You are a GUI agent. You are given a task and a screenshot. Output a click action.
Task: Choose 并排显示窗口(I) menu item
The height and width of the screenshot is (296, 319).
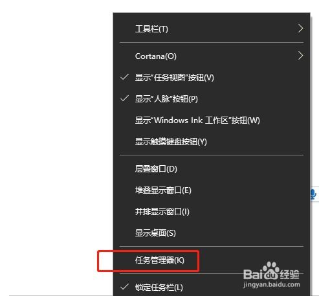tap(212, 212)
